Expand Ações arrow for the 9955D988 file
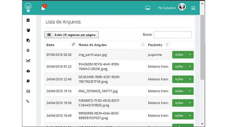This screenshot has height=127, width=227. (190, 116)
